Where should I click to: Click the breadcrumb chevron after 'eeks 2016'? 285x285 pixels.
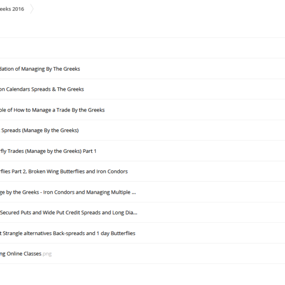[x=32, y=9]
